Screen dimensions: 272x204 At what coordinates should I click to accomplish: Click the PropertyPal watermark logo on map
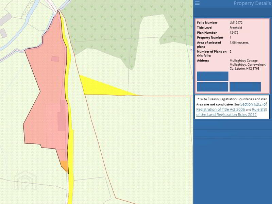pos(25,181)
